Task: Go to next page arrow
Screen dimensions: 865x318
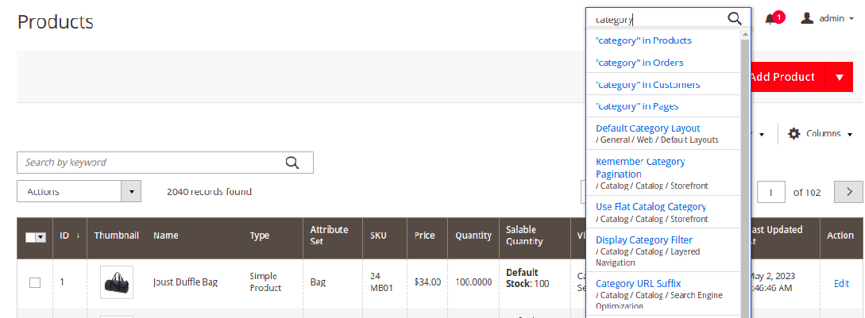Action: [x=850, y=192]
